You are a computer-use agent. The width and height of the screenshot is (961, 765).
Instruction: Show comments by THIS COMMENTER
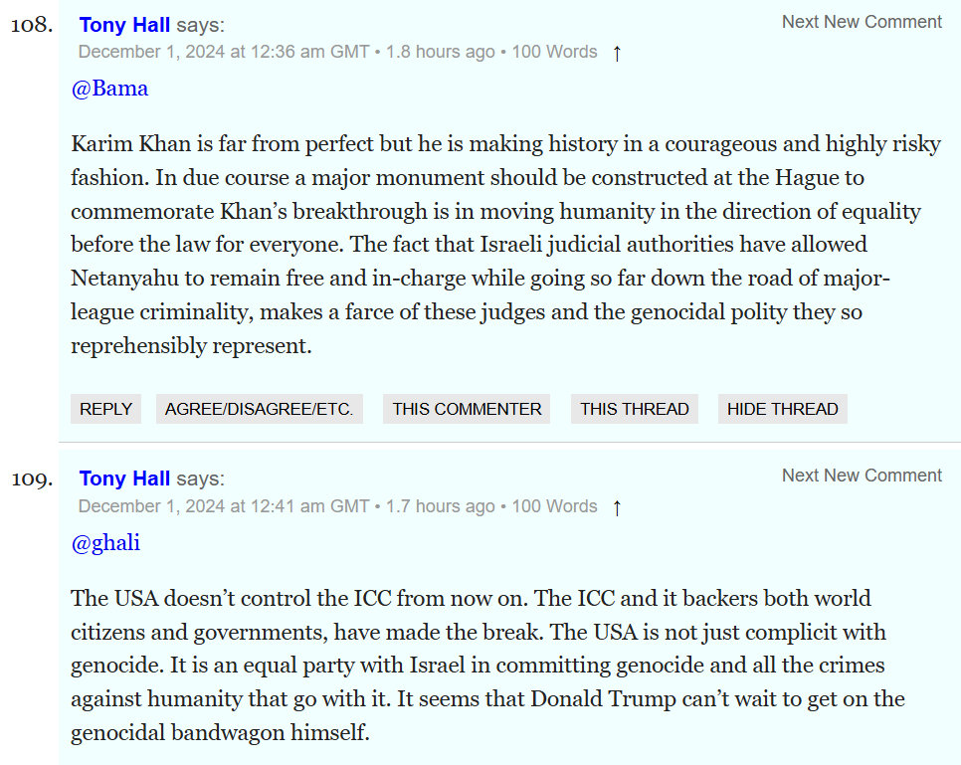(467, 409)
